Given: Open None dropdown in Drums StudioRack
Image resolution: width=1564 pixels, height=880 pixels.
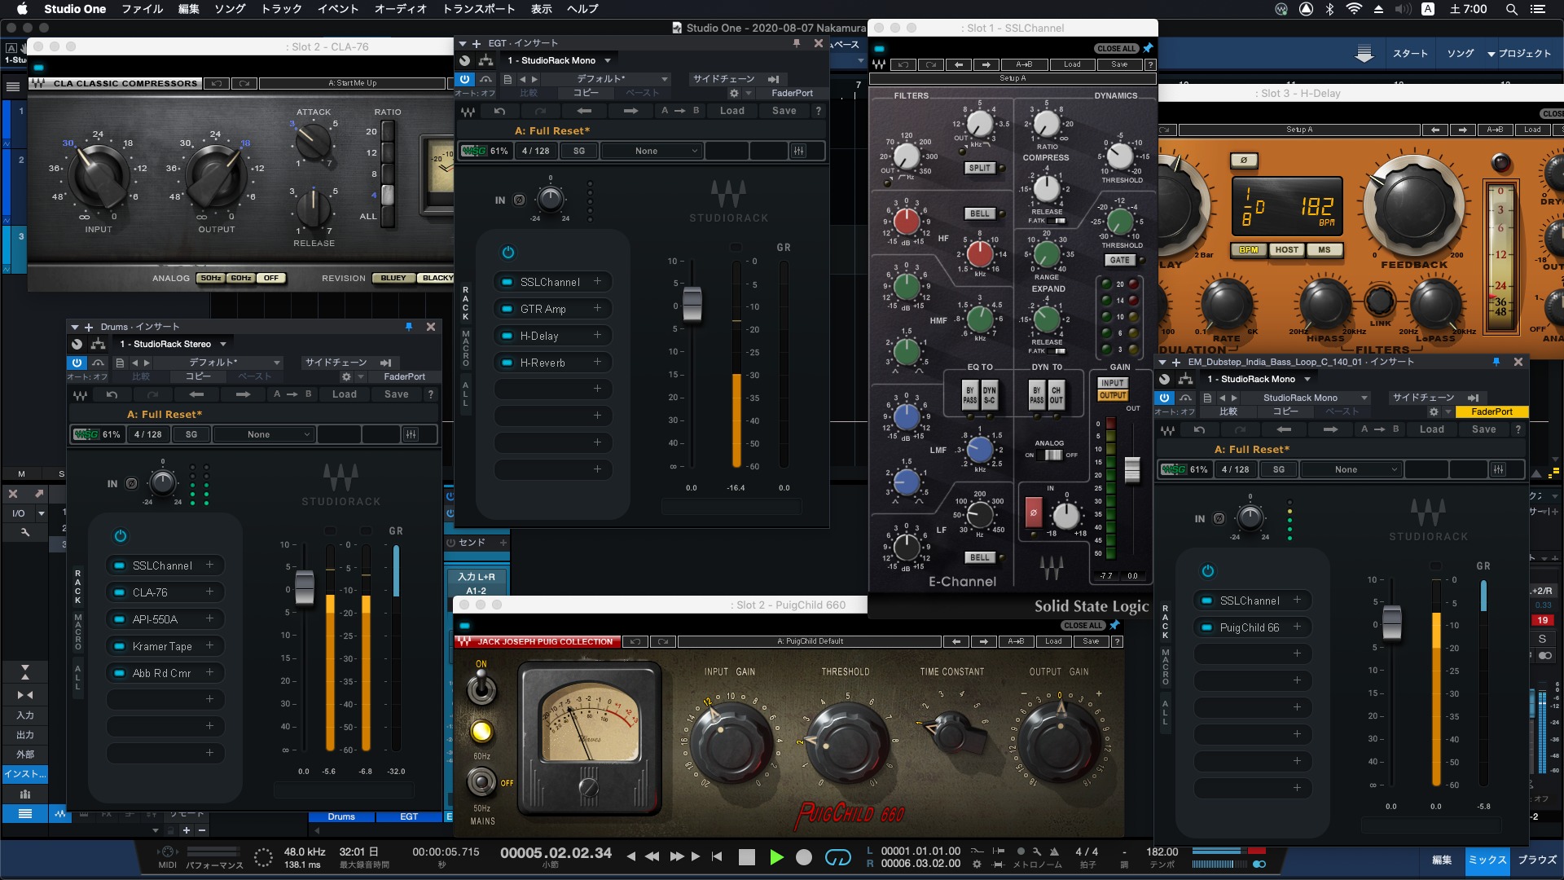Looking at the screenshot, I should tap(263, 434).
